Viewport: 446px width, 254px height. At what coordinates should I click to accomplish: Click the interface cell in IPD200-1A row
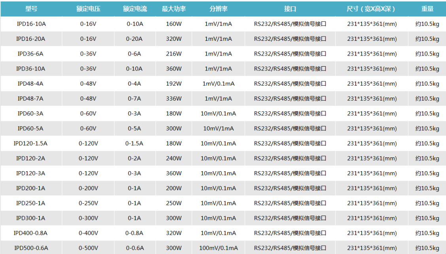coord(290,188)
